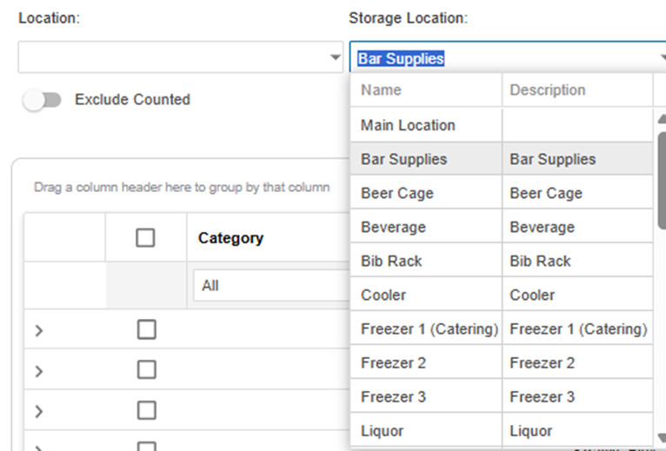Open the Category filter dropdown showing All

(x=270, y=285)
